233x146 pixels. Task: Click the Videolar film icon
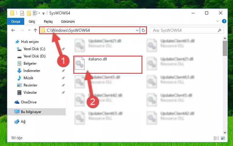pyautogui.click(x=19, y=92)
